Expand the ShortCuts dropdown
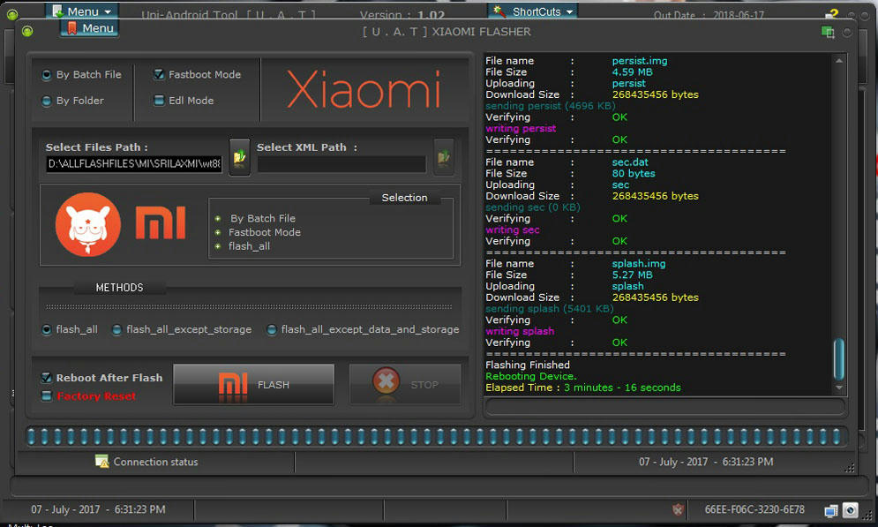This screenshot has width=878, height=527. [x=532, y=11]
